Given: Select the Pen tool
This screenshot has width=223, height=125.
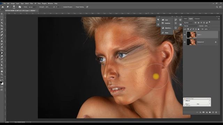Looking at the screenshot, I should [2, 59].
